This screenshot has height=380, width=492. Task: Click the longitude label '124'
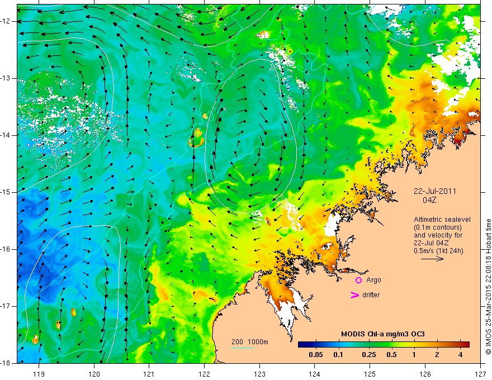[x=315, y=374]
